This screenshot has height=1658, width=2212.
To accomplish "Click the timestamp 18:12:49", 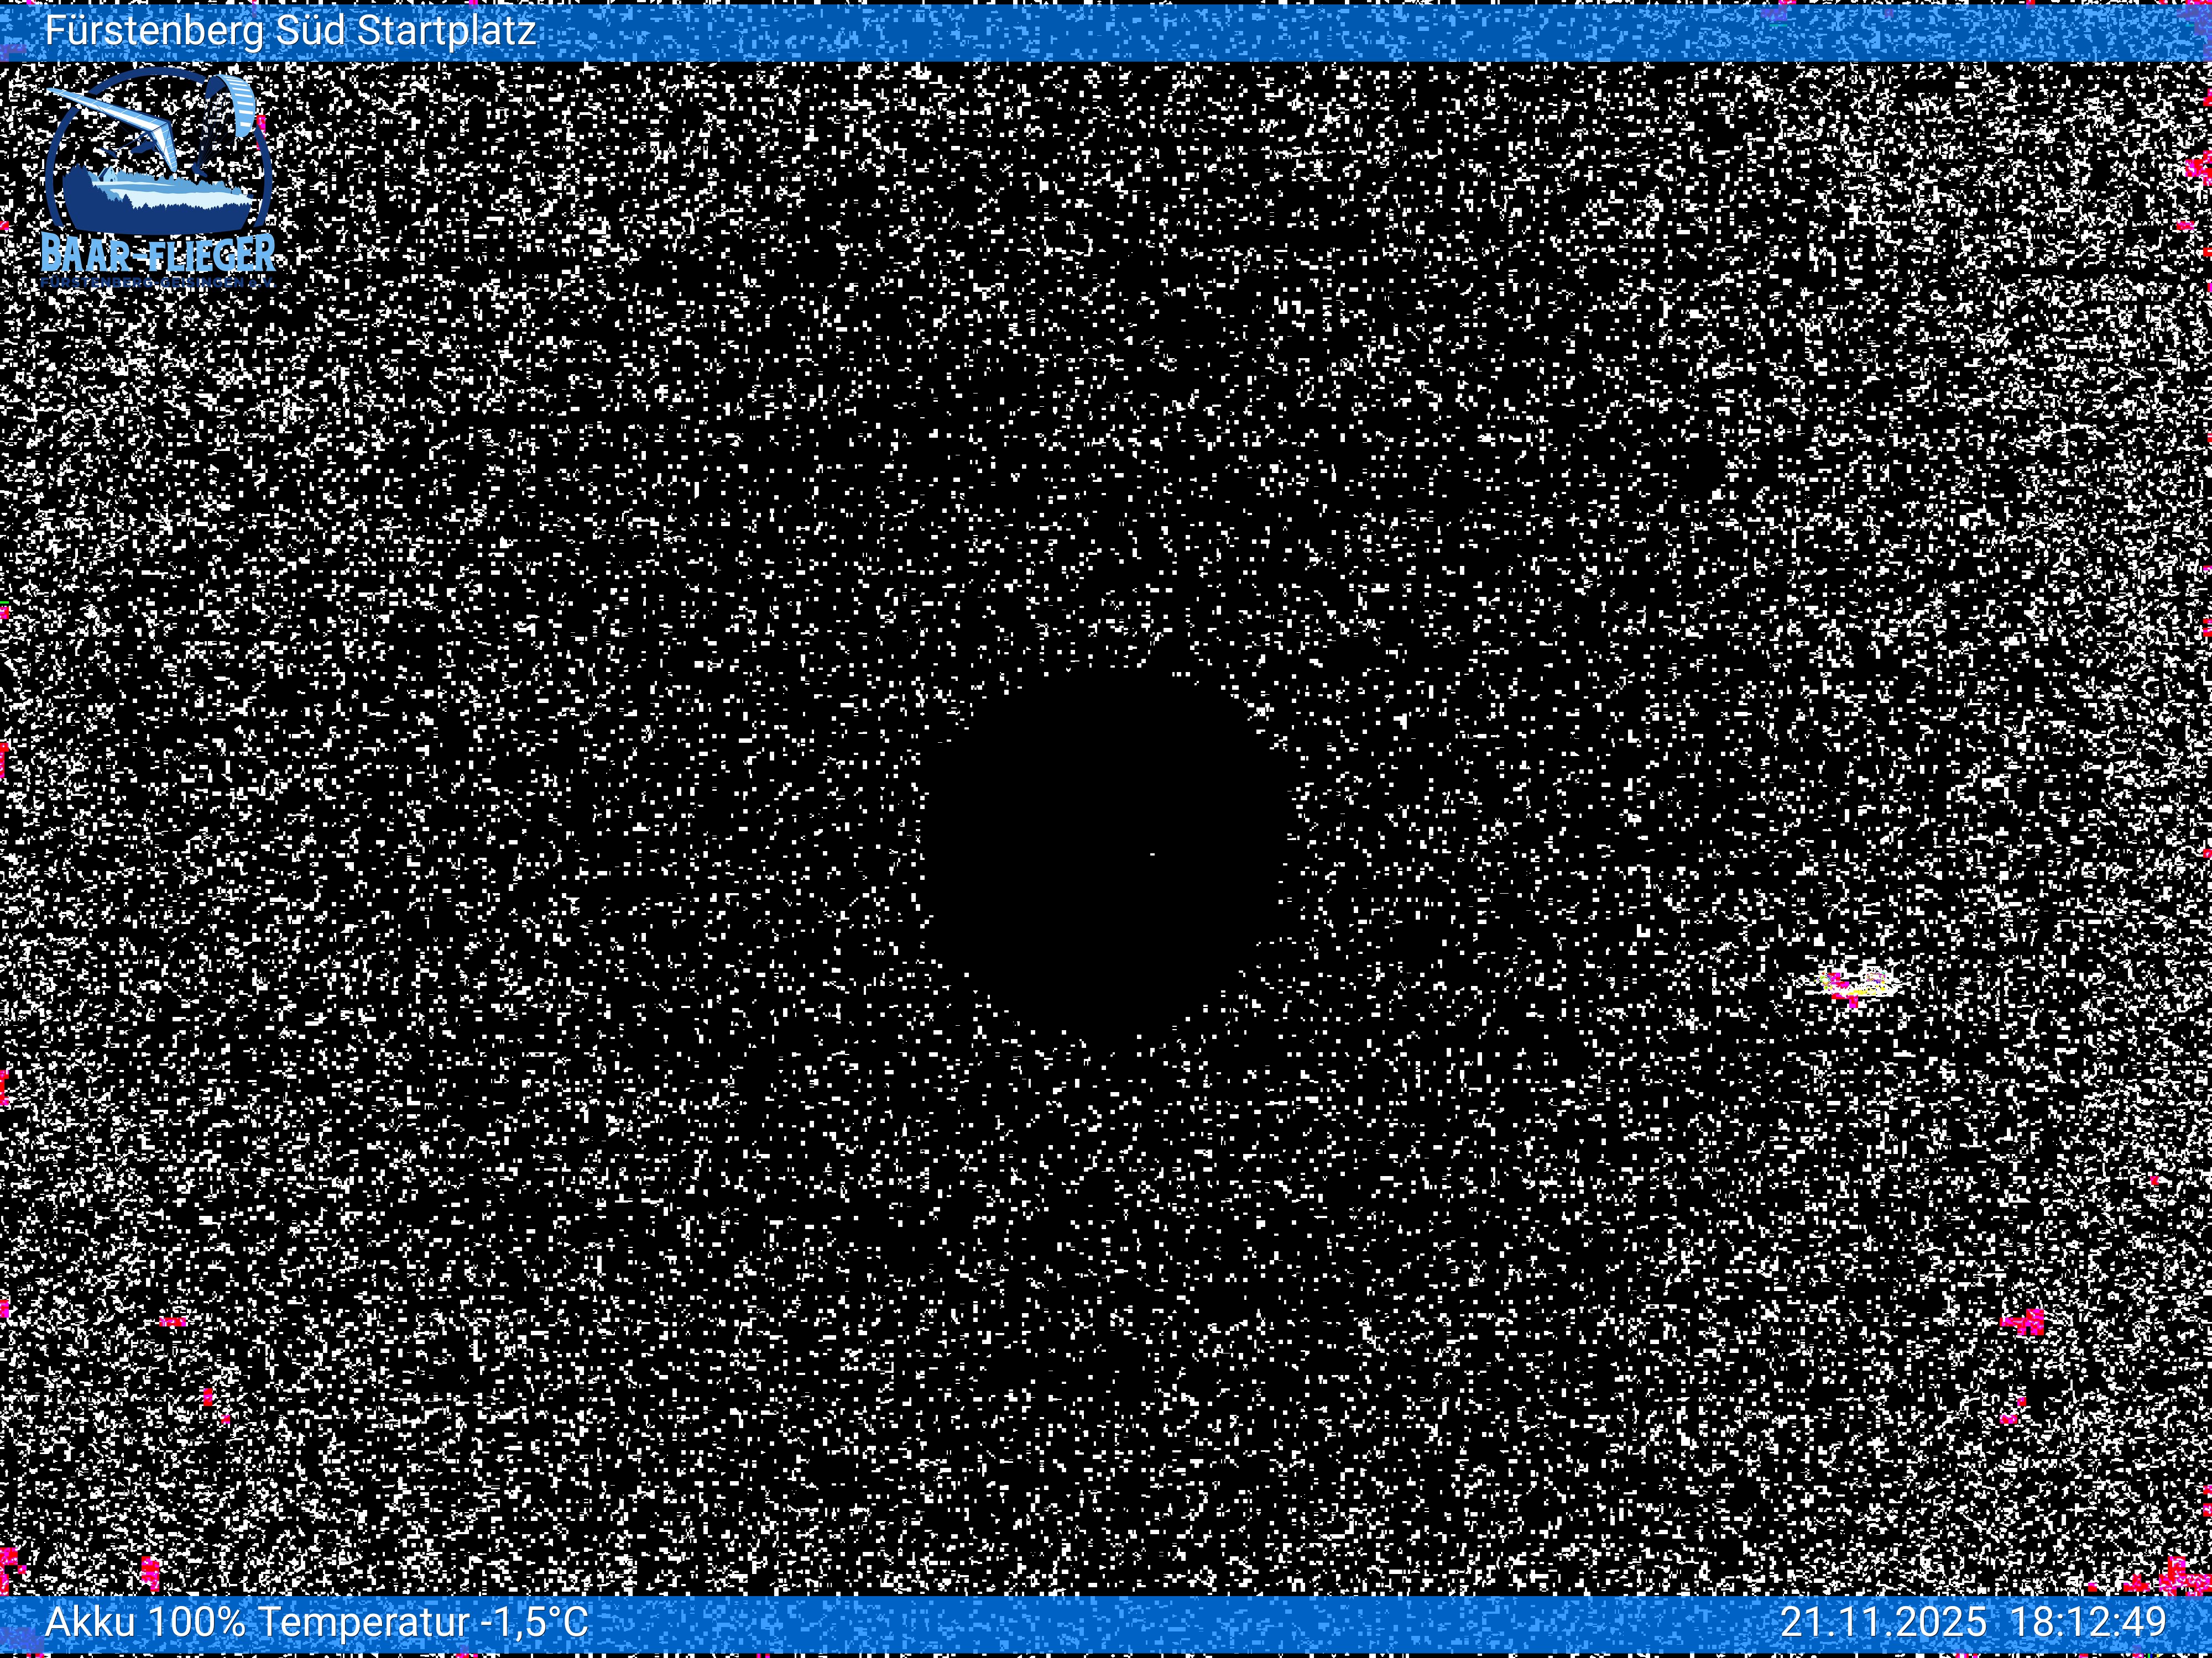I will [x=2088, y=1622].
